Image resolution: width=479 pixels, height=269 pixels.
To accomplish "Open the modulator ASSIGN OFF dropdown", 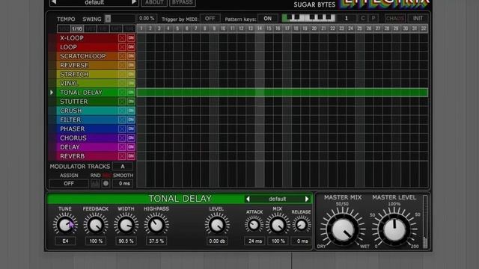I will point(69,184).
